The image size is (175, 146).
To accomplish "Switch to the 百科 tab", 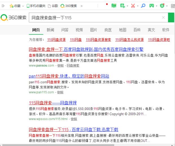I will click(x=137, y=30).
